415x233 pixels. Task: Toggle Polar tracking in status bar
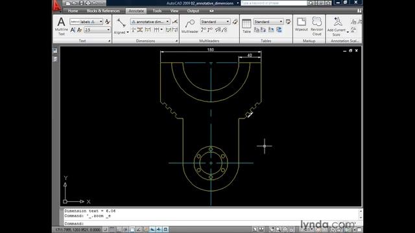click(125, 230)
